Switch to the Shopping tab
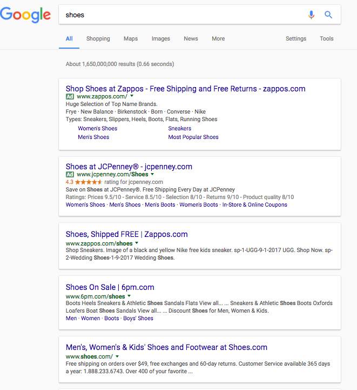Screen dimensions: 357x390 (x=98, y=38)
